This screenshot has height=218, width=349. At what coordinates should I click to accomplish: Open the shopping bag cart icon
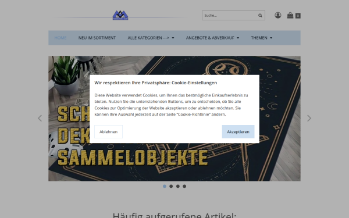coord(290,15)
